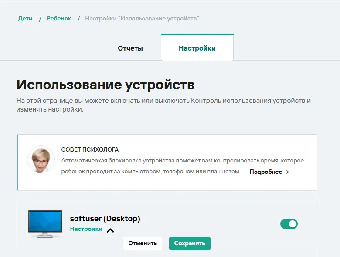Toggle device control switch for softuser (Desktop)
Image resolution: width=340 pixels, height=257 pixels.
point(289,224)
